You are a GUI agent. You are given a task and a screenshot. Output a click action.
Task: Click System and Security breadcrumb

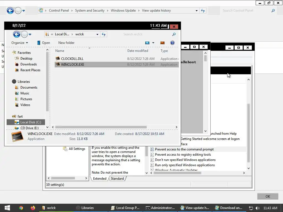[x=90, y=10]
